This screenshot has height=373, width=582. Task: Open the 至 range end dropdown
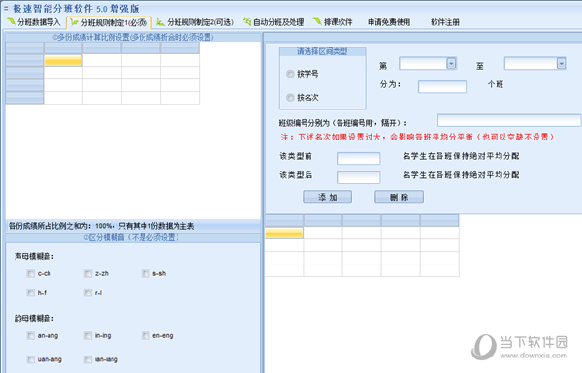tap(562, 64)
